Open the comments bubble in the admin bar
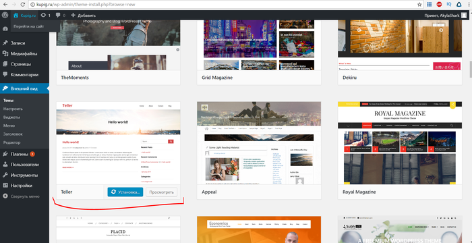The width and height of the screenshot is (472, 243). pos(61,15)
